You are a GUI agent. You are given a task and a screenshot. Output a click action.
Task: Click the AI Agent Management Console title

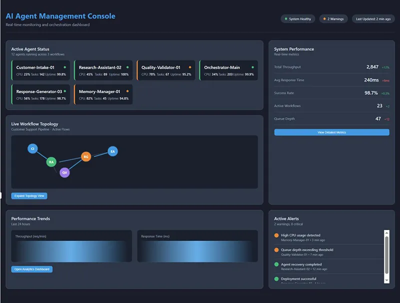60,16
